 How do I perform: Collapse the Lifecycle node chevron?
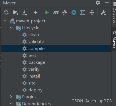11,28
